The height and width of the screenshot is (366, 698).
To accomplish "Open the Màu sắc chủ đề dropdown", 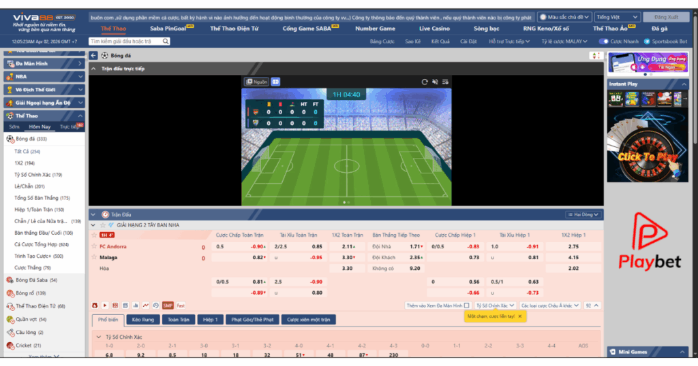I will click(564, 17).
